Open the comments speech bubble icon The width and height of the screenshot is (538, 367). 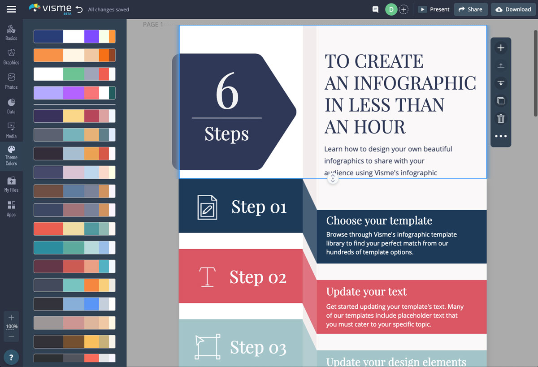[x=376, y=9]
